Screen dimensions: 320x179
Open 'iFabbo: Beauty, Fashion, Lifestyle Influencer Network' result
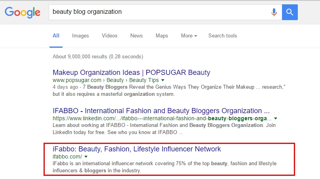[x=137, y=149]
